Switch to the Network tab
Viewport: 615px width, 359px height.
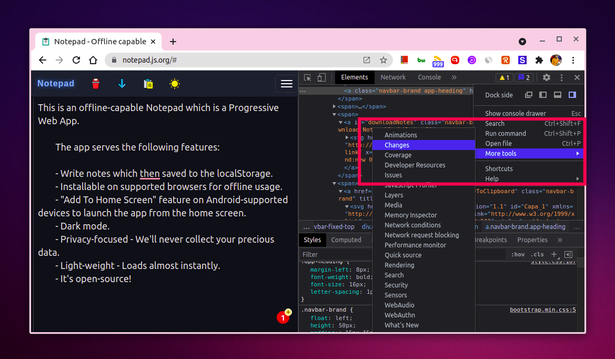point(393,77)
